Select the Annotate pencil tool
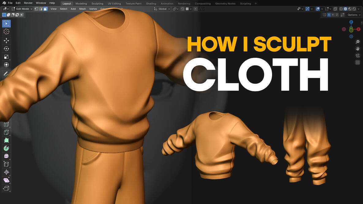Screen dimensions: 363x204 [x=6, y=73]
